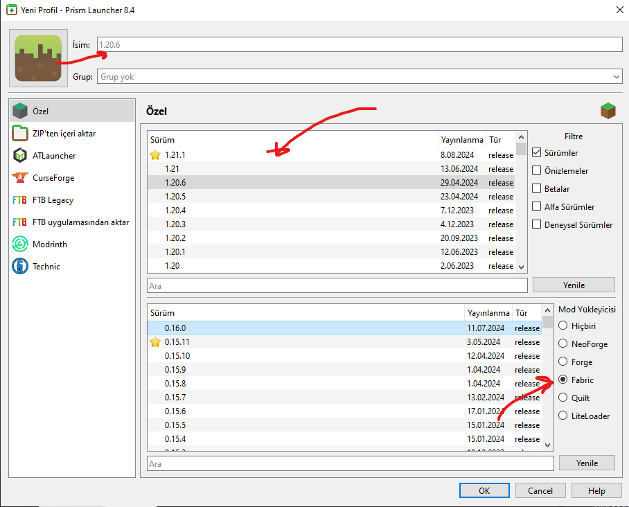
Task: Click Yenile next to version search
Action: [x=574, y=285]
